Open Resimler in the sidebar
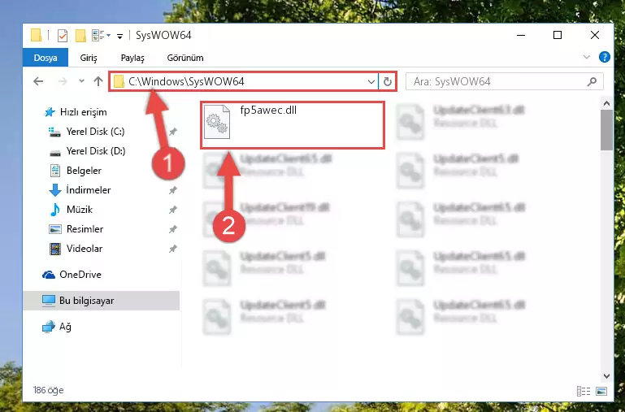The image size is (625, 412). (85, 229)
